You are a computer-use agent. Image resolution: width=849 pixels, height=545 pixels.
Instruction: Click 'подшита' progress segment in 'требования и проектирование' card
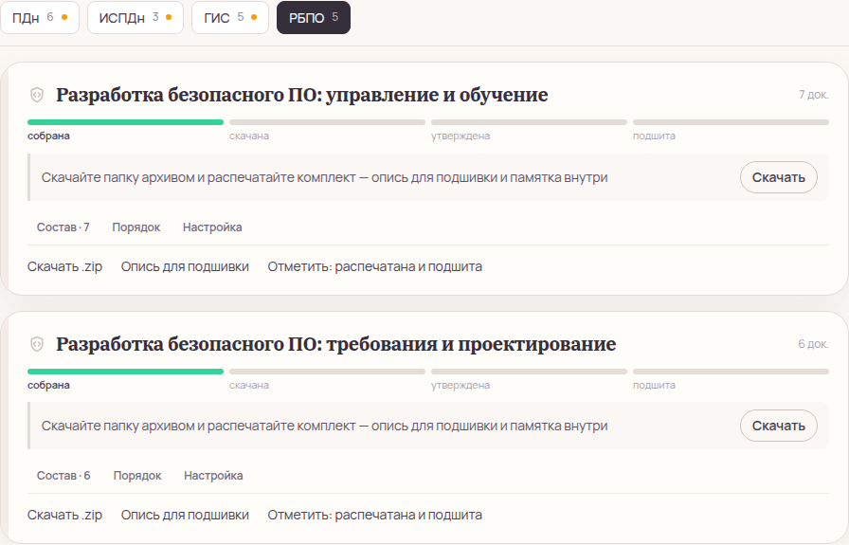(731, 372)
